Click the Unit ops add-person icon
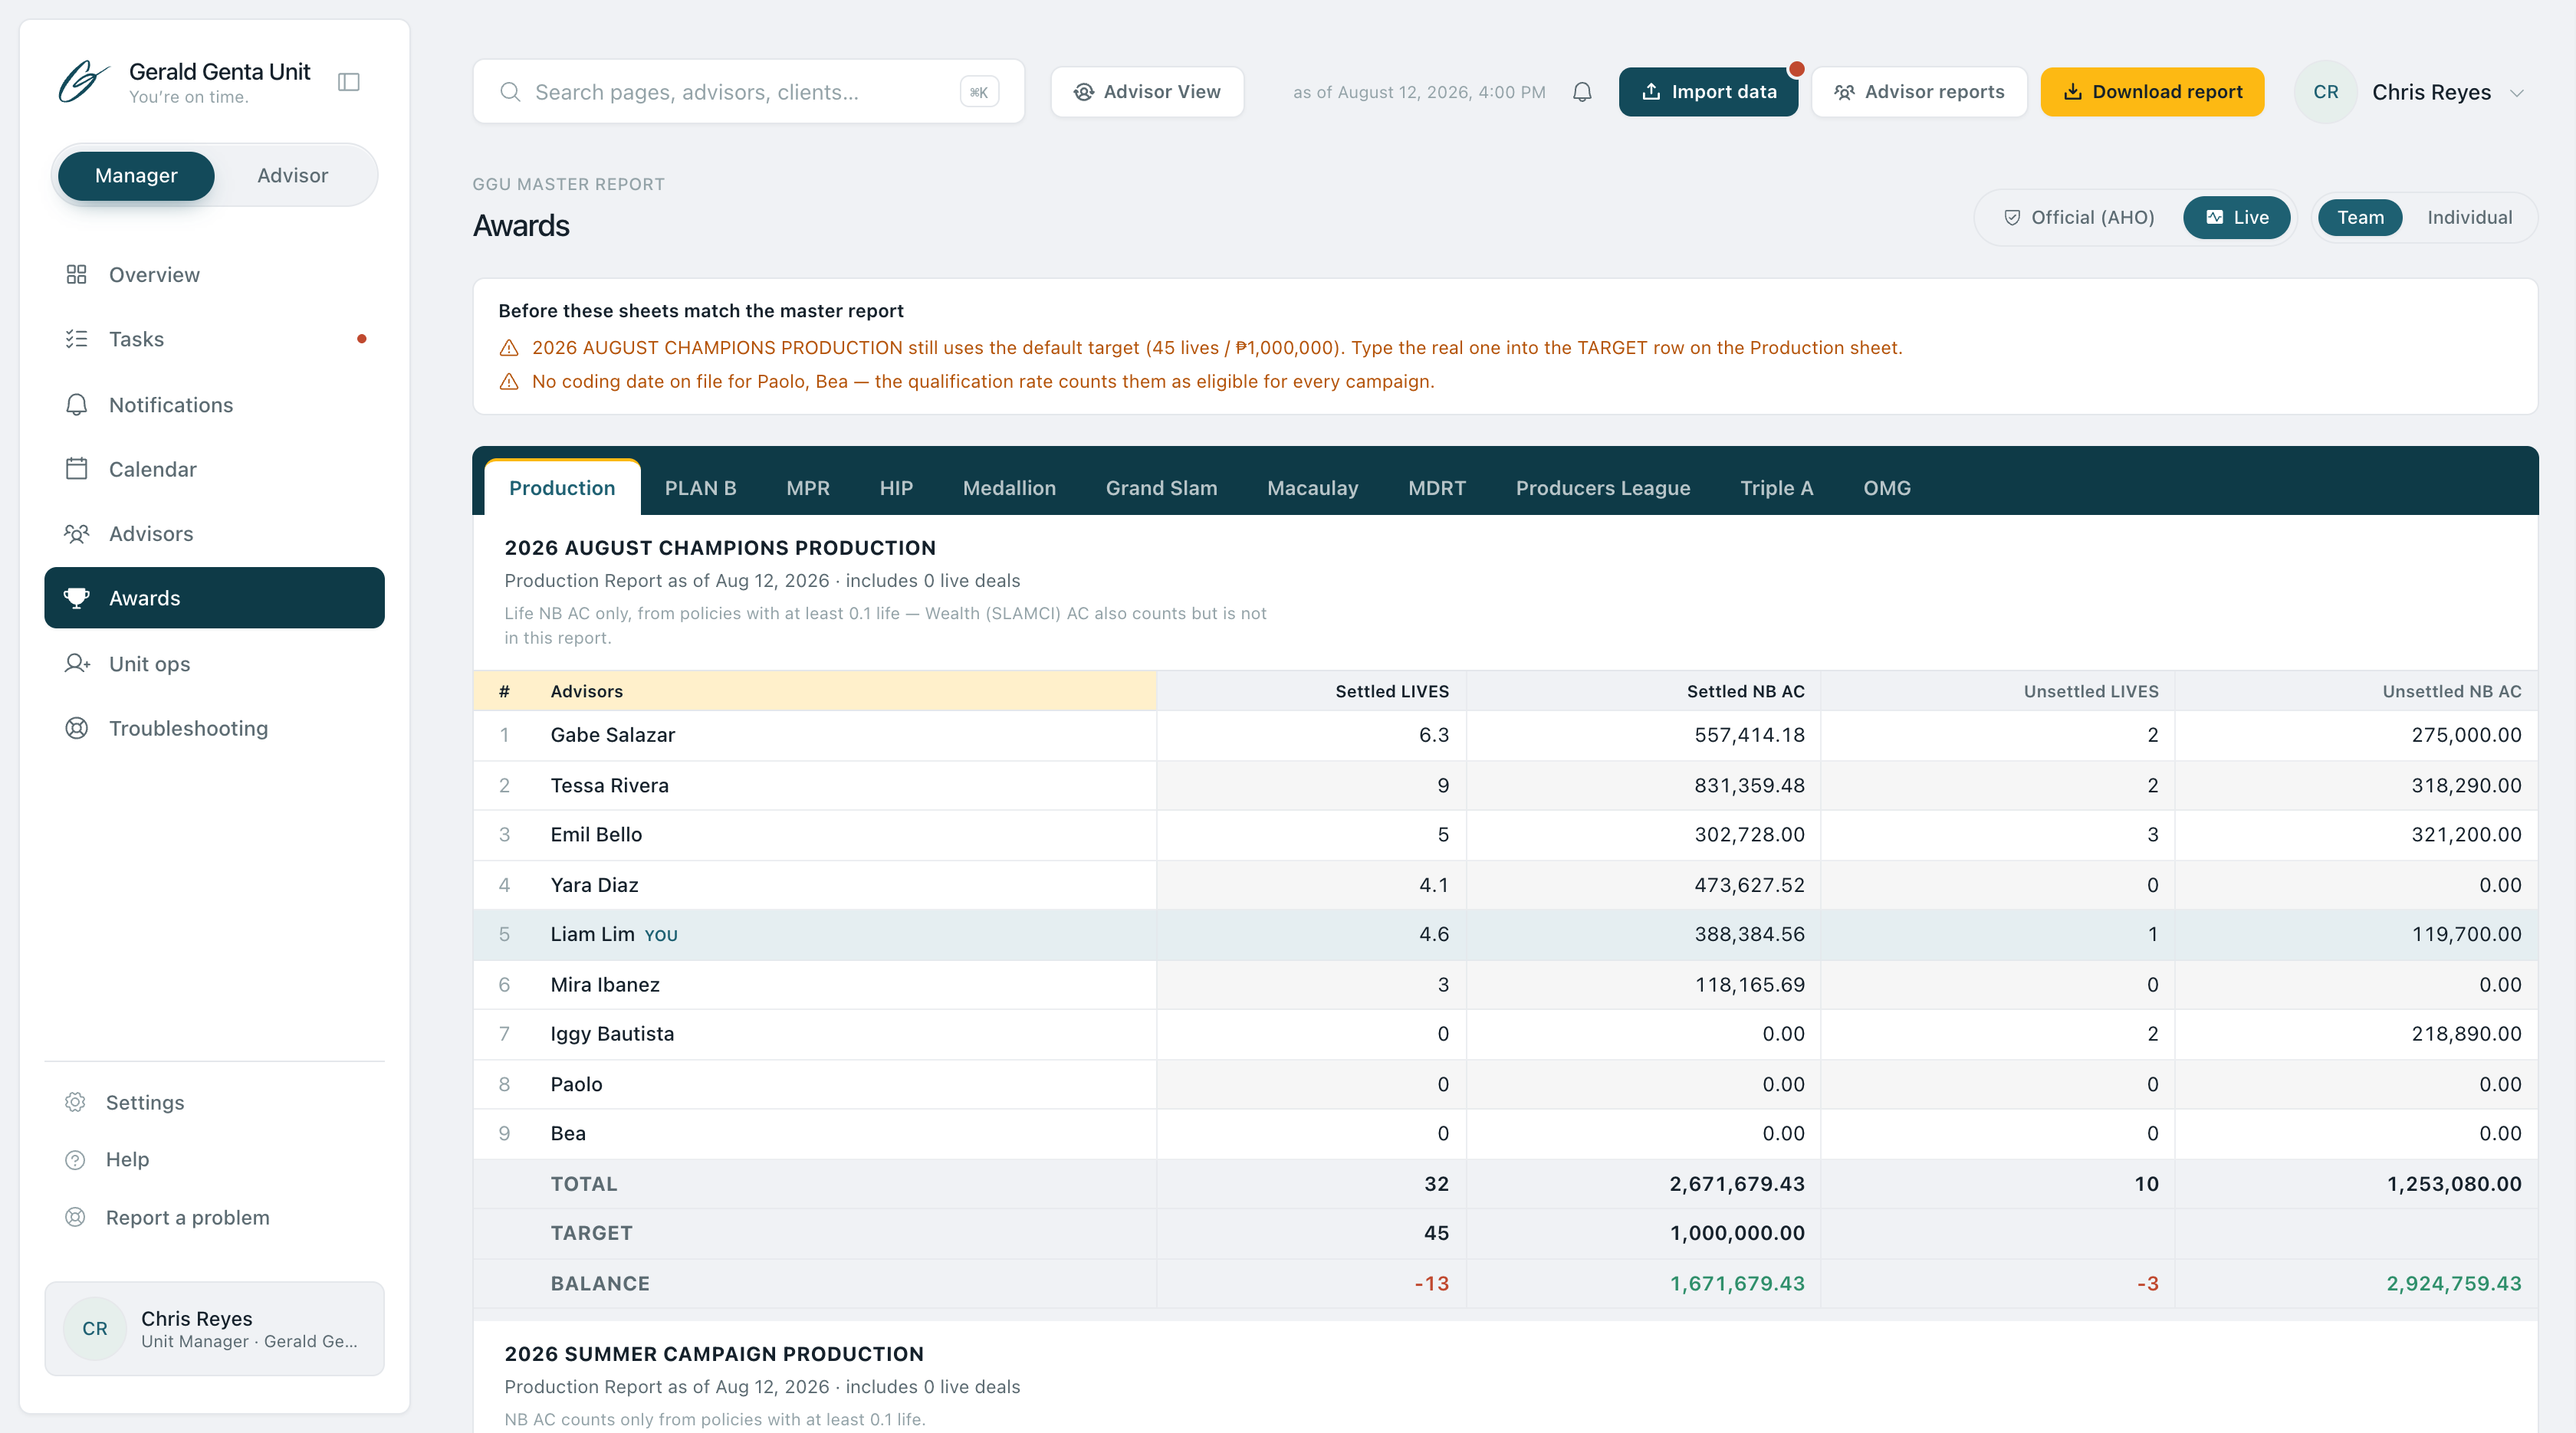The height and width of the screenshot is (1433, 2576). point(76,664)
